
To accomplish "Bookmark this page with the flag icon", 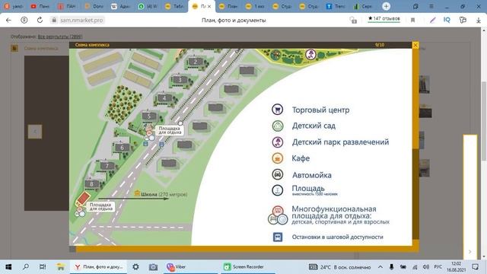I will click(412, 21).
